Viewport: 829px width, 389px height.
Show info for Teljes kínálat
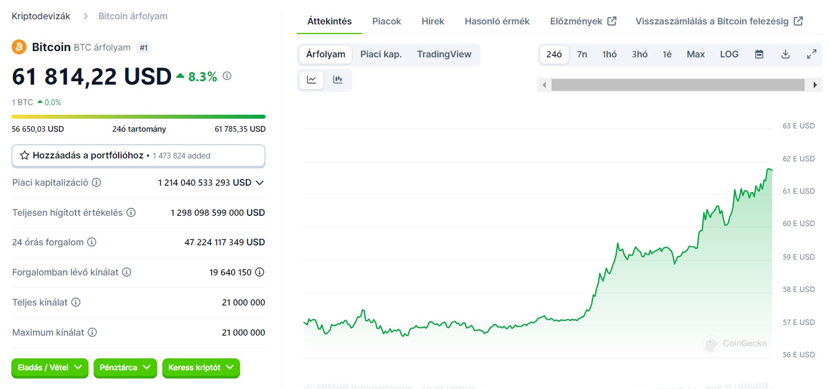coord(76,302)
